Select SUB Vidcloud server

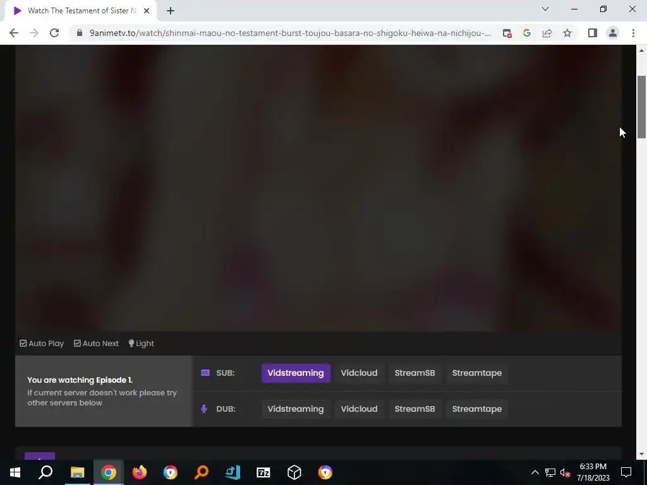(359, 373)
